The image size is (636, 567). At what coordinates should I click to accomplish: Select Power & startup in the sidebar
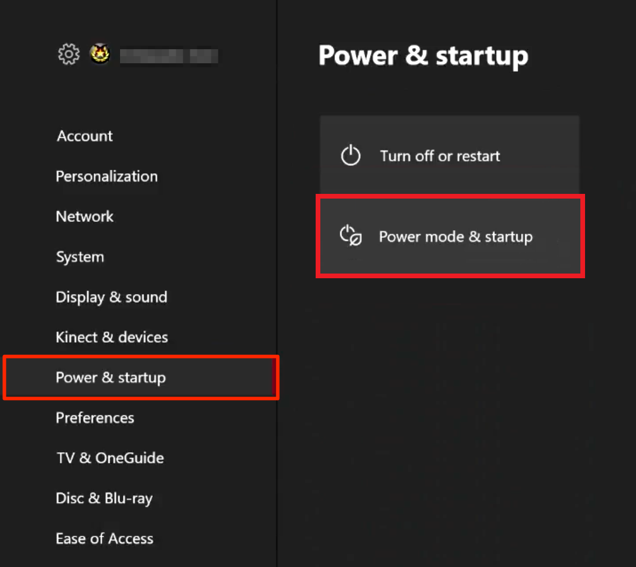[x=141, y=378]
